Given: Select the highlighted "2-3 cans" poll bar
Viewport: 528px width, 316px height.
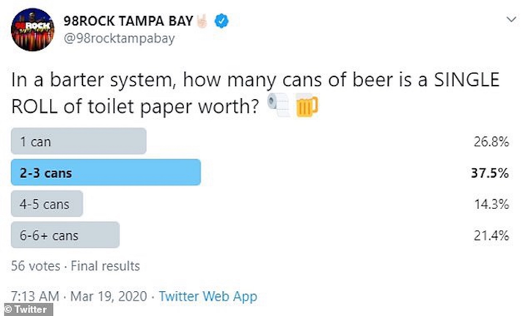Looking at the screenshot, I should click(x=106, y=173).
